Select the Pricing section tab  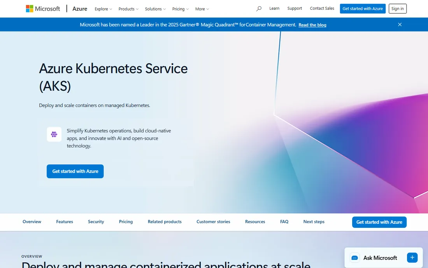tap(126, 222)
